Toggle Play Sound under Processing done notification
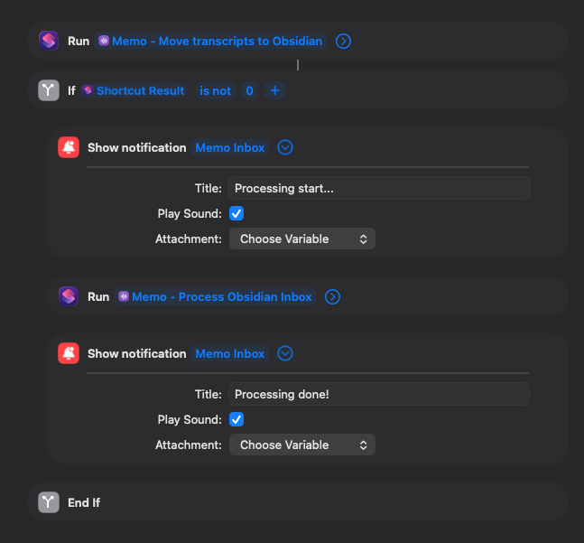Viewport: 584px width, 543px height. [236, 419]
